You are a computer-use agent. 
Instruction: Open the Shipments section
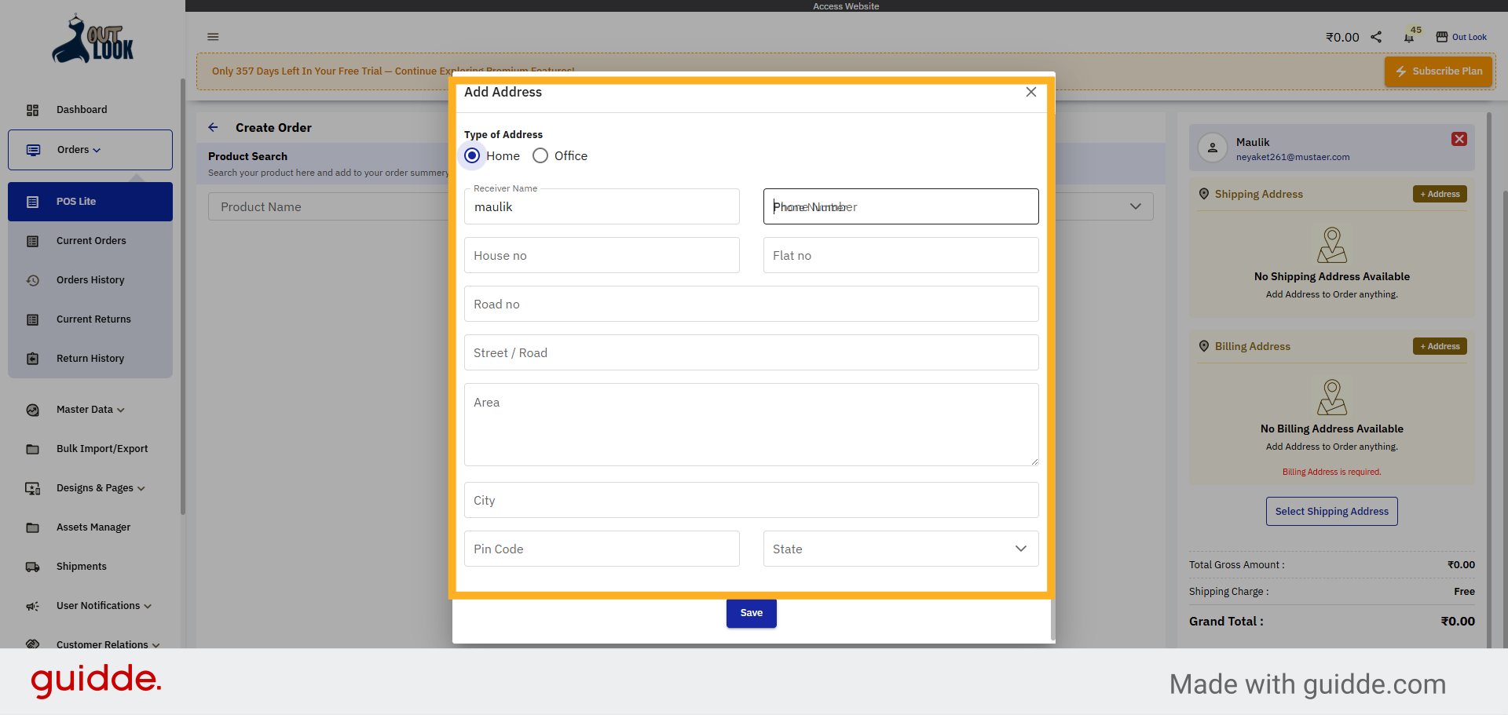[x=82, y=566]
